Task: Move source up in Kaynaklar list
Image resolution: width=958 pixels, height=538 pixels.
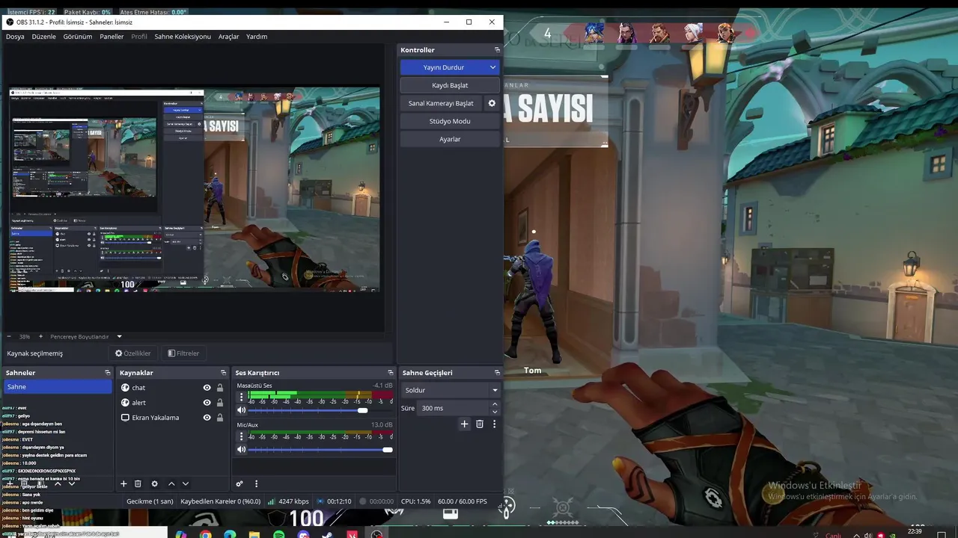Action: pos(171,484)
